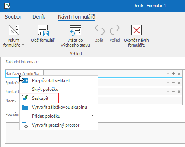Click Vrátit do výchozího stavu icon

76,30
